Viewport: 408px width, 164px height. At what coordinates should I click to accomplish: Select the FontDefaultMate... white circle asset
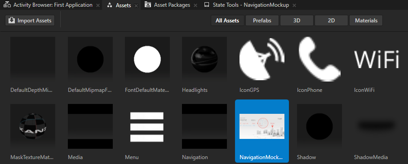click(x=147, y=59)
